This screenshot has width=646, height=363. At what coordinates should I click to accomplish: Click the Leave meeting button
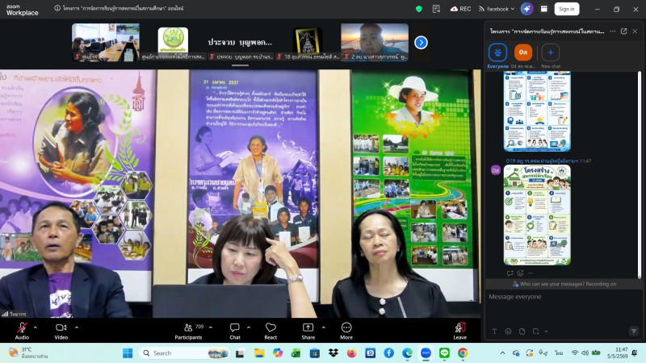click(x=460, y=331)
